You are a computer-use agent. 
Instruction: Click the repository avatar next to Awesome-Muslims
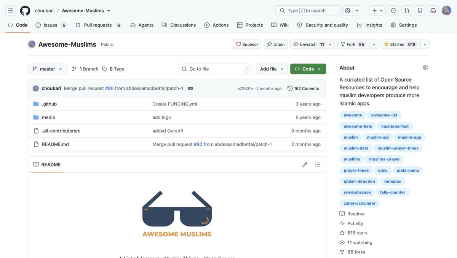pyautogui.click(x=32, y=44)
